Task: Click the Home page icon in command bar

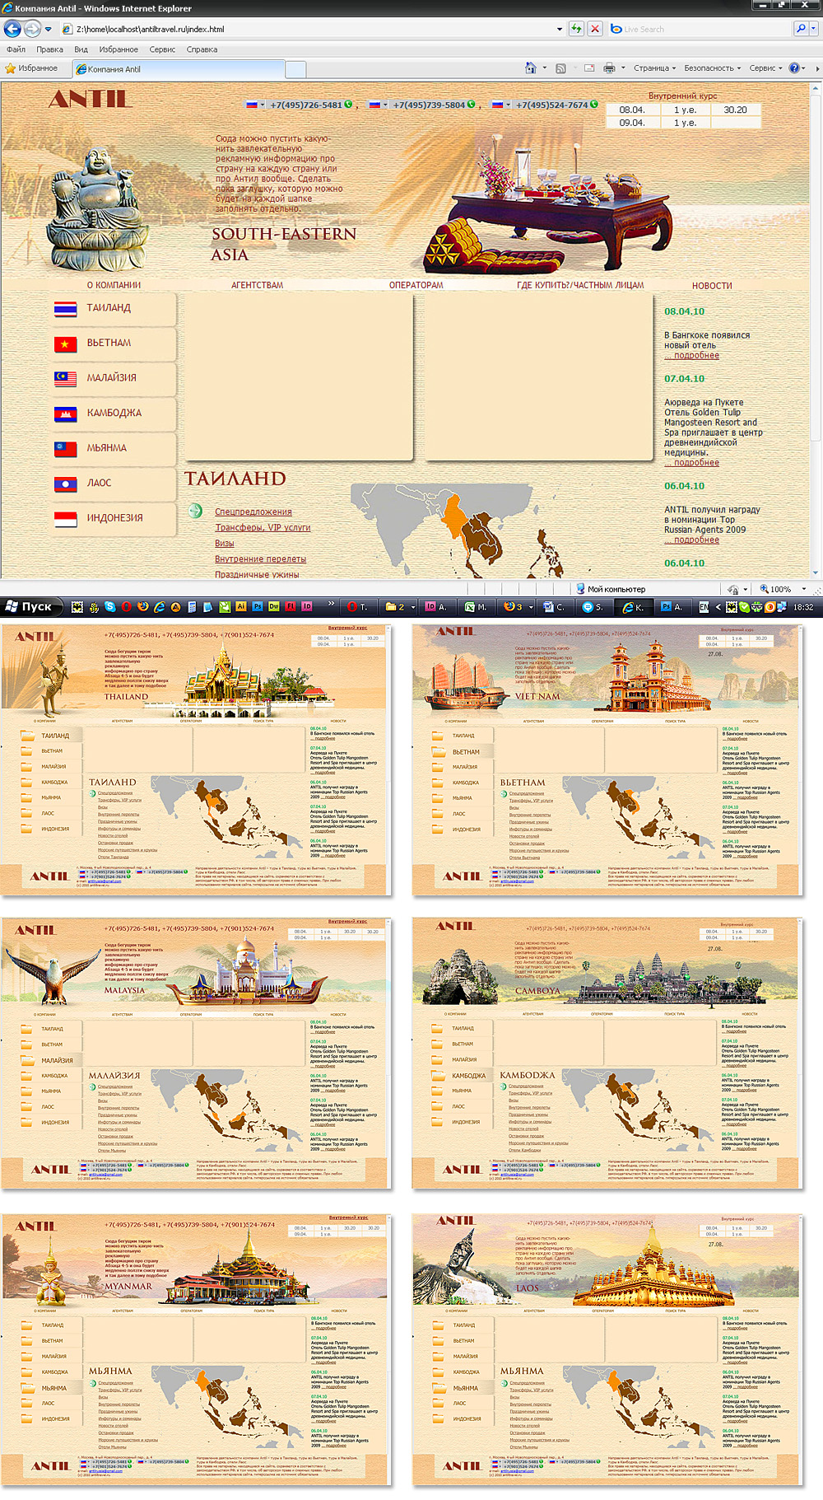Action: (x=531, y=68)
